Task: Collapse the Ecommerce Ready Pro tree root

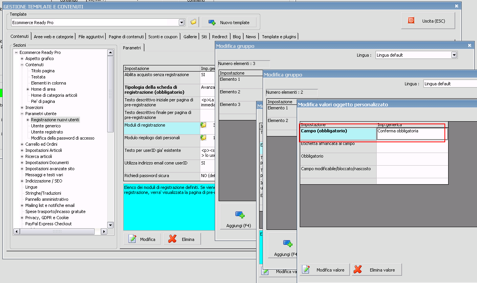Action: coord(16,52)
